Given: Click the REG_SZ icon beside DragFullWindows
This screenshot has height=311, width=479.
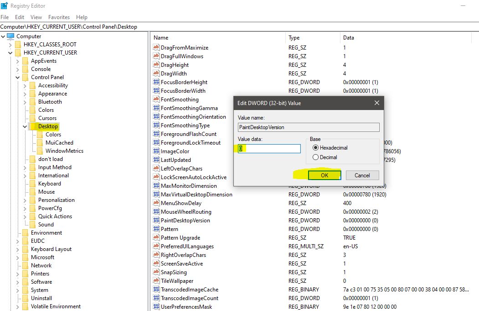Looking at the screenshot, I should [x=157, y=56].
